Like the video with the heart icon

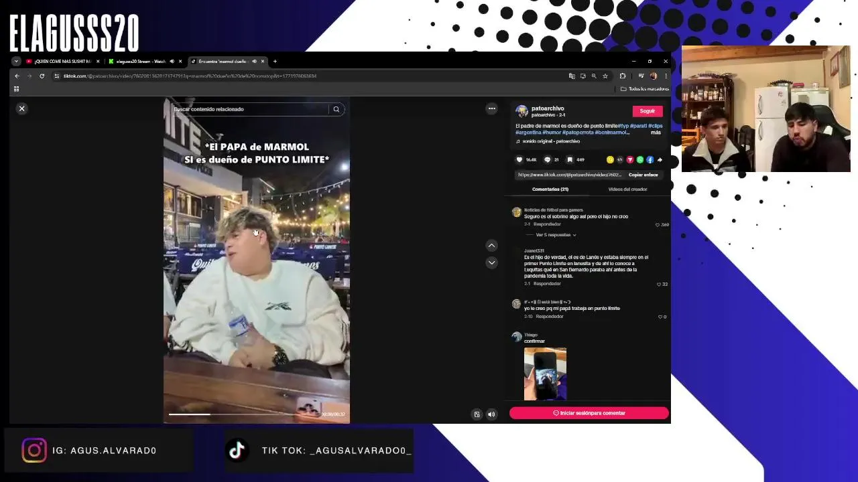pos(519,160)
